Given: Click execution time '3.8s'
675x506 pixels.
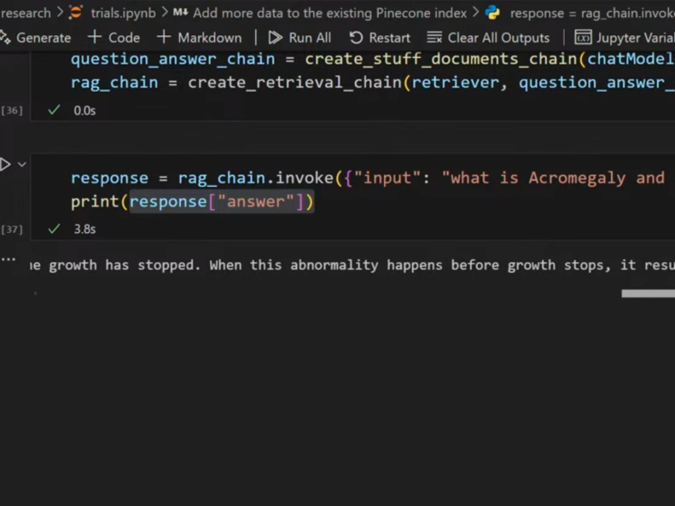Looking at the screenshot, I should coord(85,229).
